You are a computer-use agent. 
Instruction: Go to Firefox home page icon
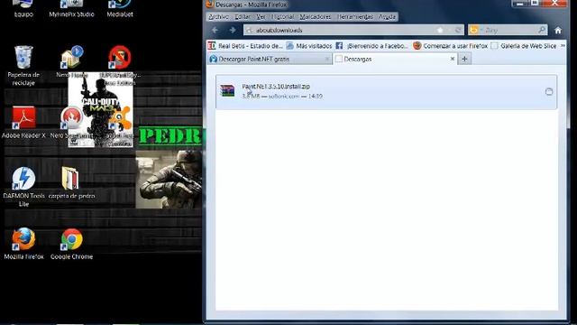click(x=558, y=30)
